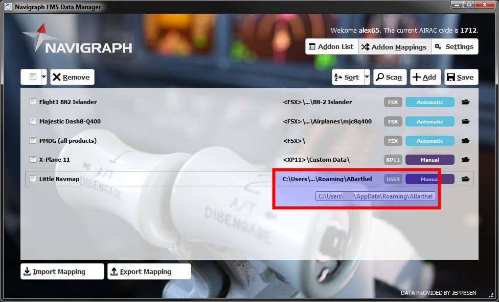Toggle the select-all checkbox

pos(33,77)
